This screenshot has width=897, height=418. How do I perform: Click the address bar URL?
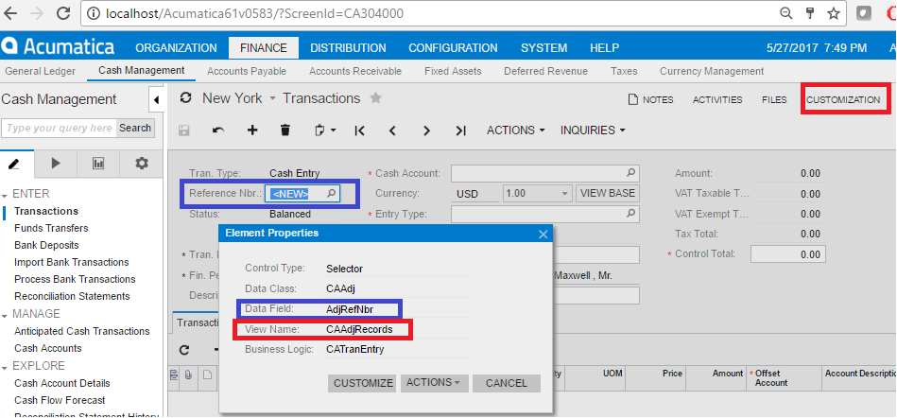click(255, 13)
